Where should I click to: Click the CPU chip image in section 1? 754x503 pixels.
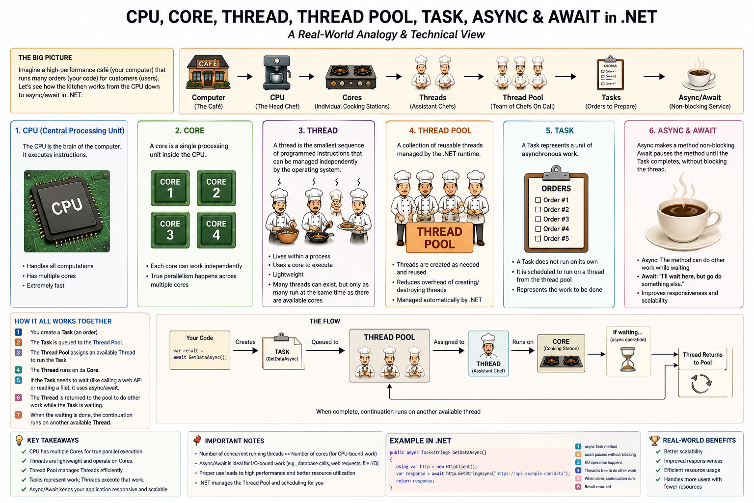(x=67, y=211)
